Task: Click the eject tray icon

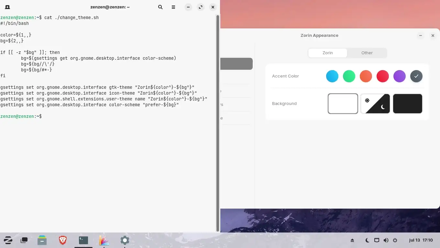Action: point(352,240)
